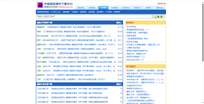Open recommended link 生态学知识
The image size is (204, 104).
tap(131, 27)
